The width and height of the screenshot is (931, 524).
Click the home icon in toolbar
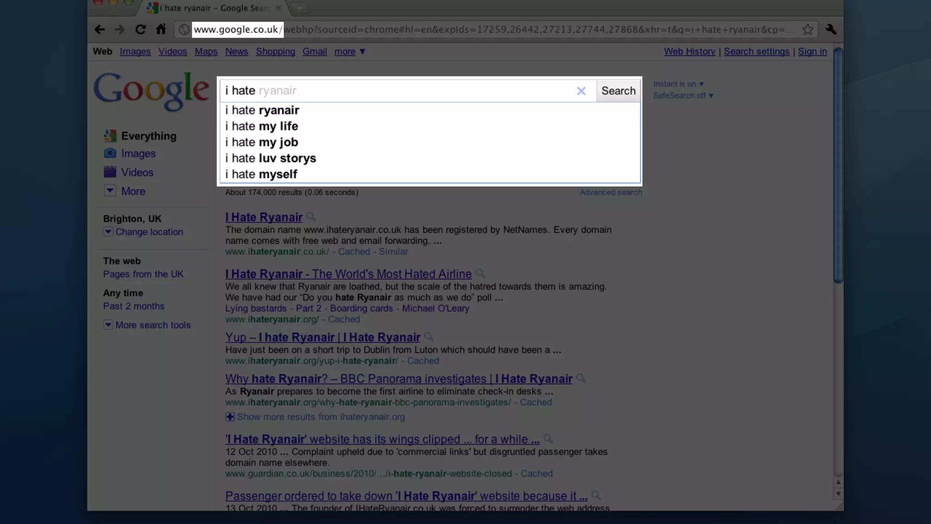pyautogui.click(x=161, y=30)
